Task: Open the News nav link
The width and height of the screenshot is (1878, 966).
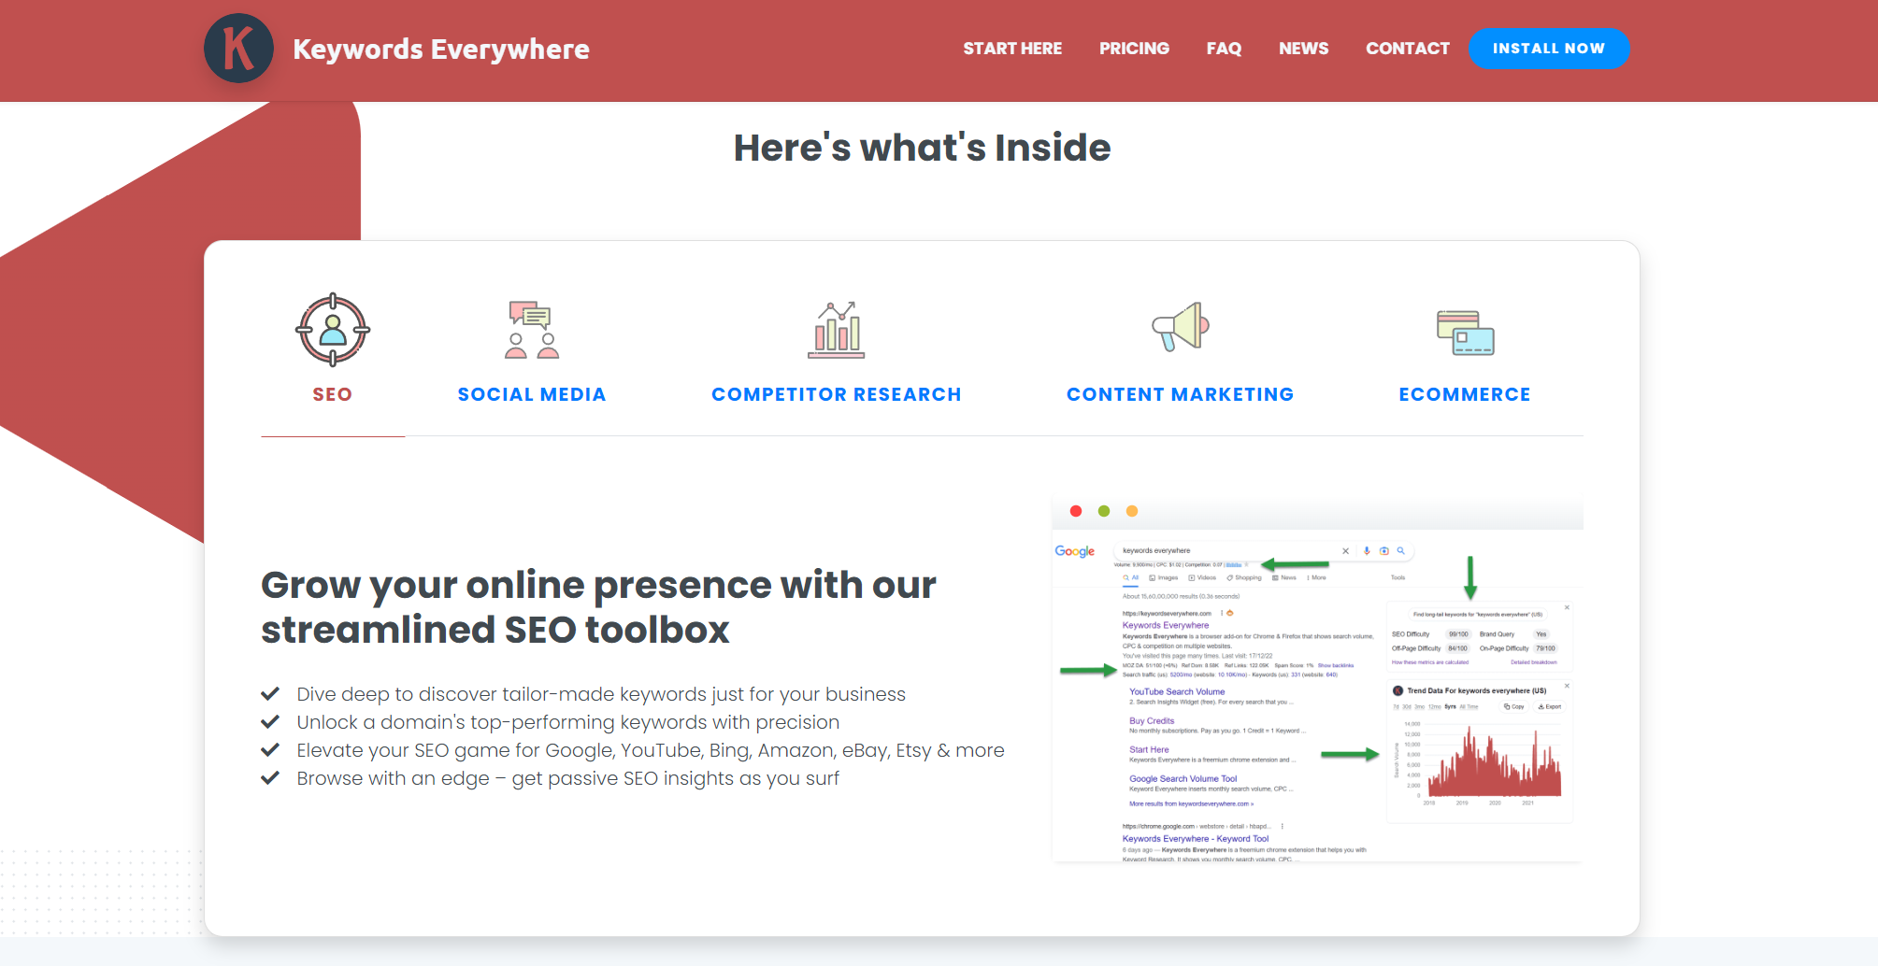Action: tap(1303, 49)
